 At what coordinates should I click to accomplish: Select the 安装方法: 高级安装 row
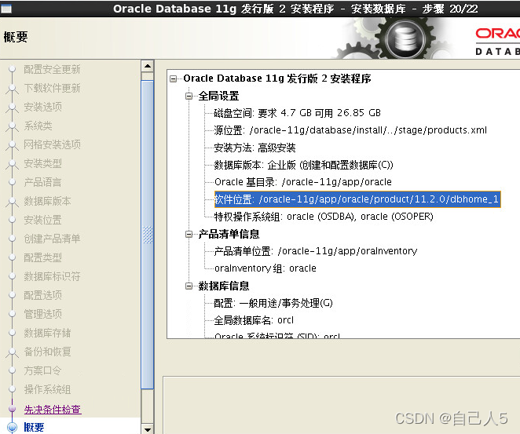(x=255, y=148)
